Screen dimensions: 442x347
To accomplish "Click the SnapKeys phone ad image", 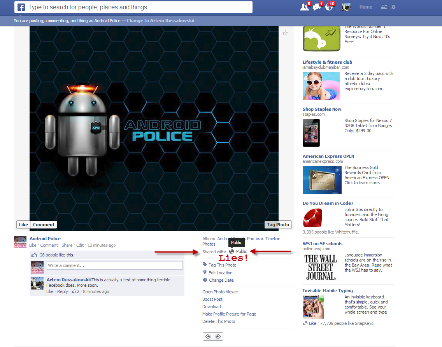I will [313, 307].
